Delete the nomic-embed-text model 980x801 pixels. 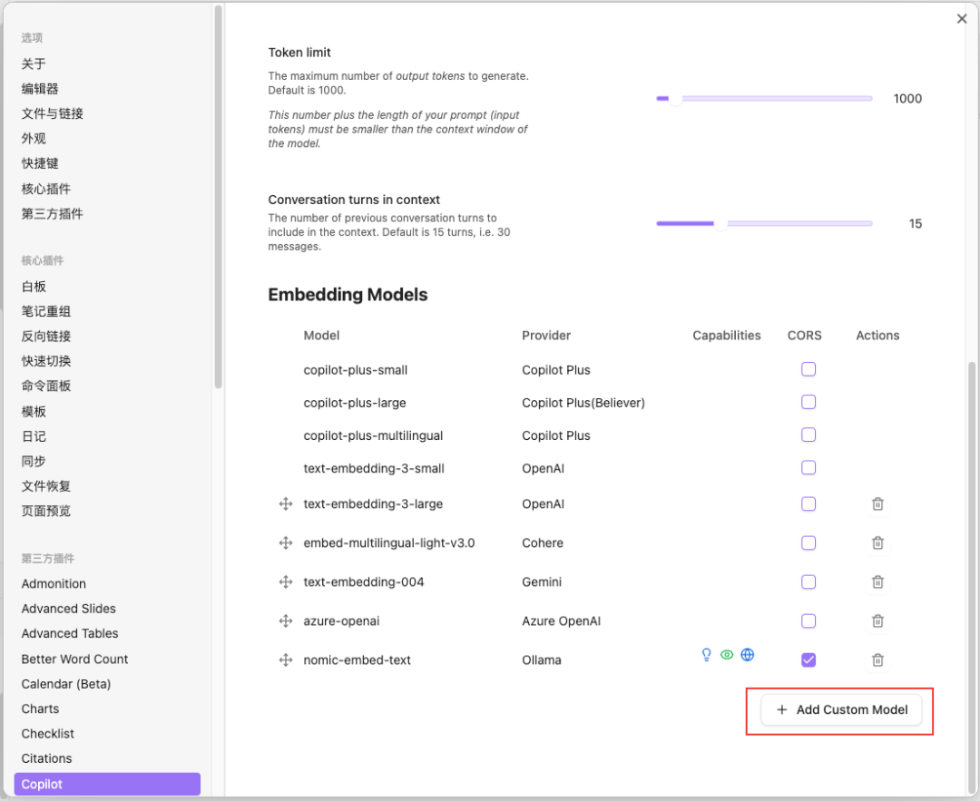coord(877,659)
